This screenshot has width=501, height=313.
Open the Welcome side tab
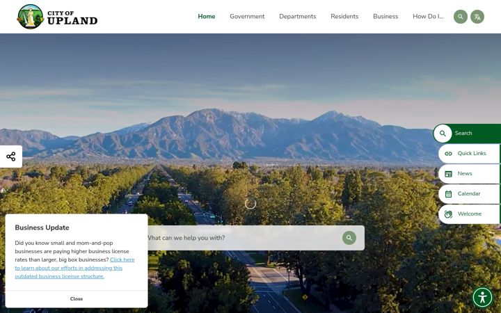click(x=470, y=214)
